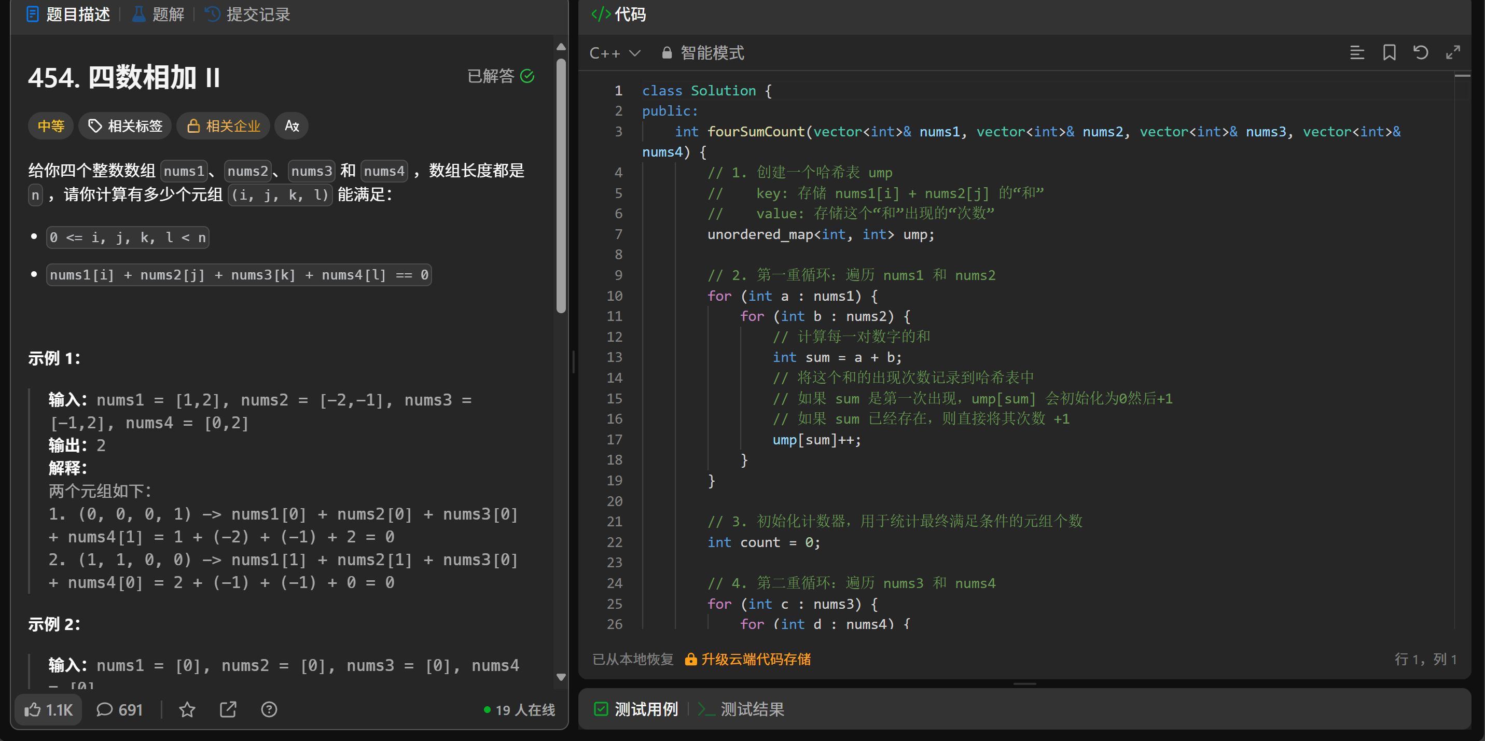Click the 中等 difficulty badge
Viewport: 1485px width, 741px height.
(51, 125)
